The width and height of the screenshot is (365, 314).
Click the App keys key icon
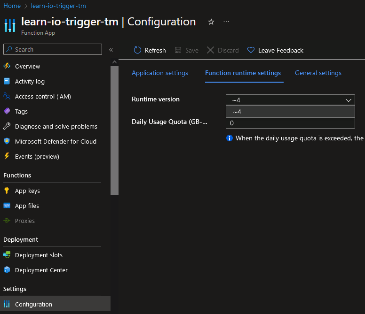click(7, 191)
